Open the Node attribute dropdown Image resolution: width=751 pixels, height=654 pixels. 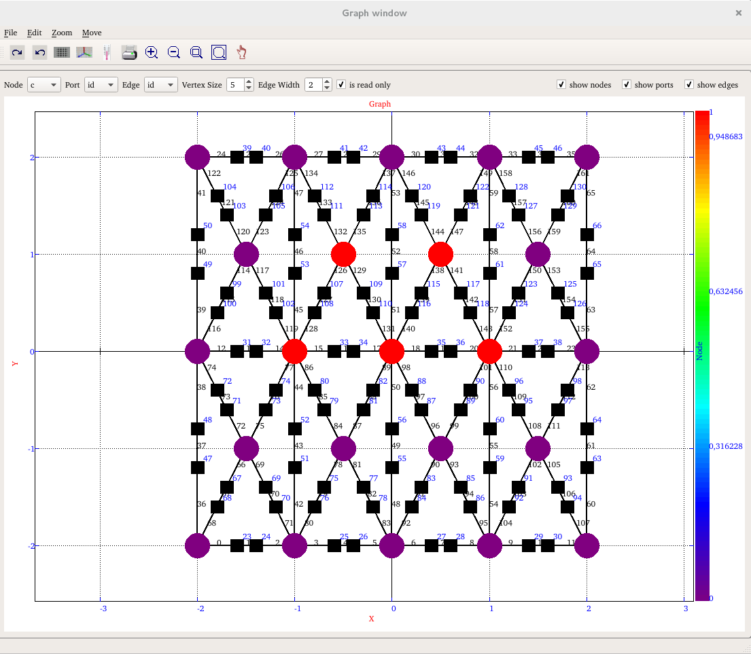[x=43, y=85]
